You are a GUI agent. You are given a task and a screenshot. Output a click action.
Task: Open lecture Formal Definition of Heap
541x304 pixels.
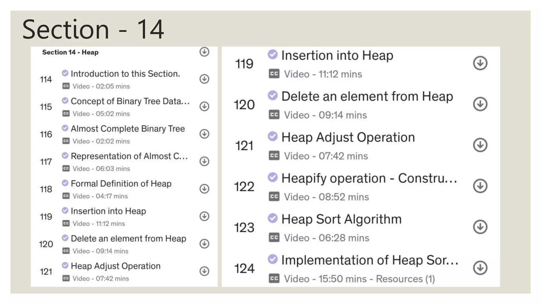(121, 184)
